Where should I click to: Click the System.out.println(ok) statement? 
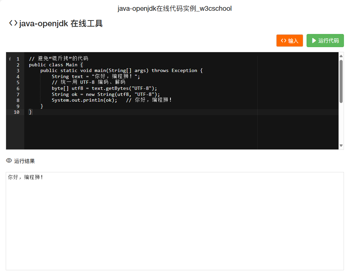(84, 100)
